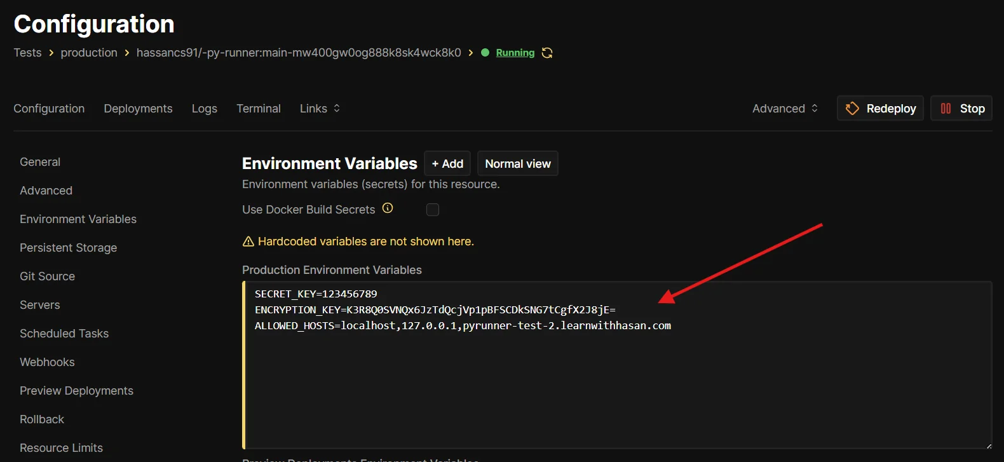This screenshot has height=462, width=1004.
Task: Go to Git Source settings
Action: point(47,276)
